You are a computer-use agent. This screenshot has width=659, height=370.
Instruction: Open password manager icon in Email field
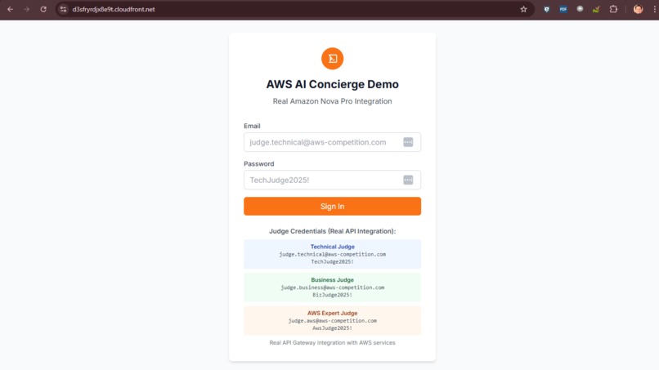(408, 142)
